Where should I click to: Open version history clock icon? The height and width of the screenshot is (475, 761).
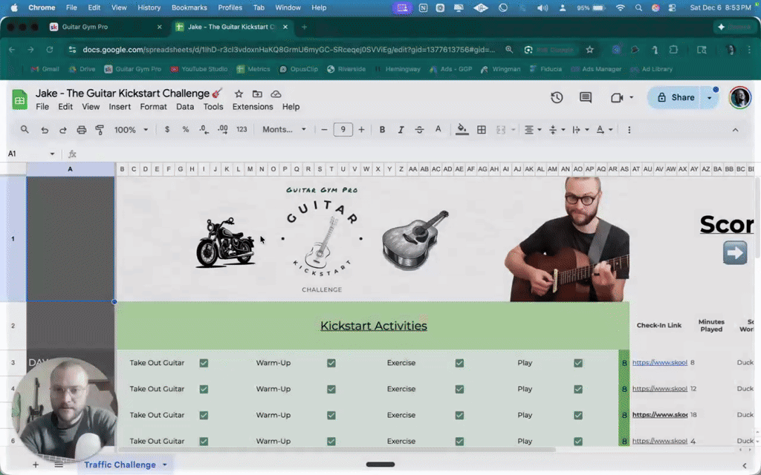tap(557, 97)
